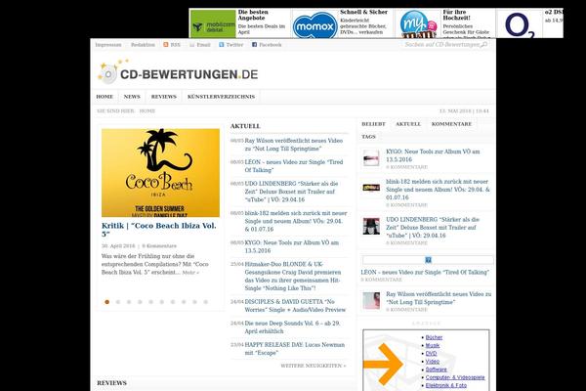Select the fourth slider dot

click(140, 302)
